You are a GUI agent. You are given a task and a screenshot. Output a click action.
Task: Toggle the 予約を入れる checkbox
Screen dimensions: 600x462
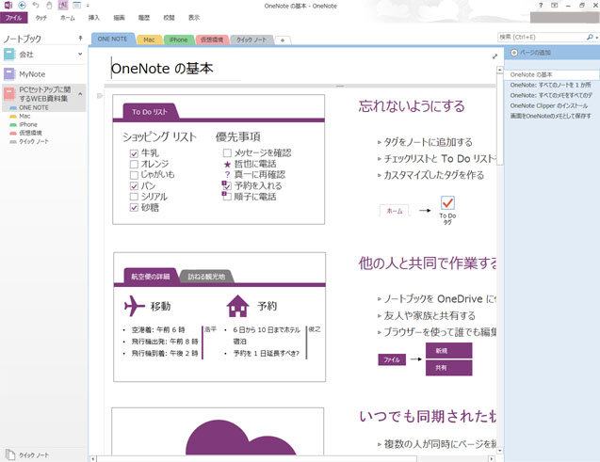226,185
